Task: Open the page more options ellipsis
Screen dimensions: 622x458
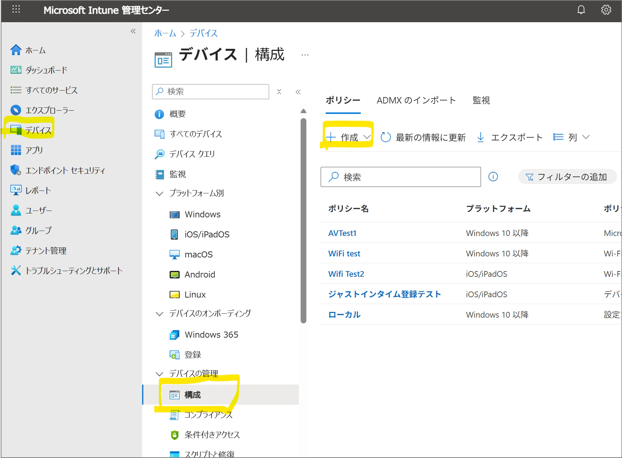Action: click(305, 55)
